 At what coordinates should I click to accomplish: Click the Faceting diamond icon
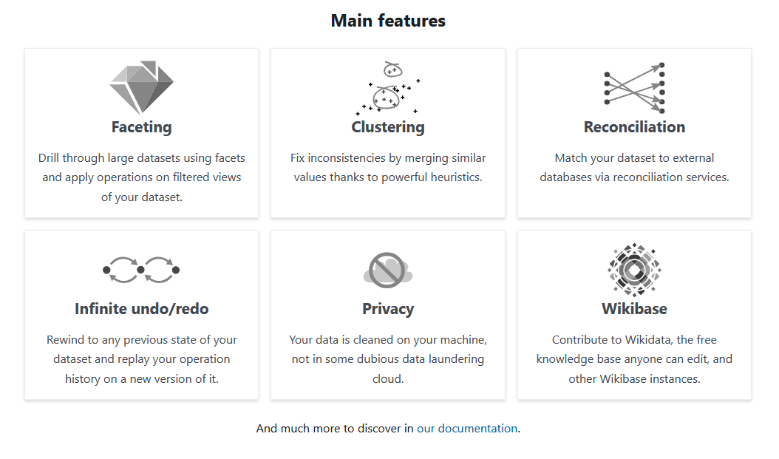(x=142, y=87)
